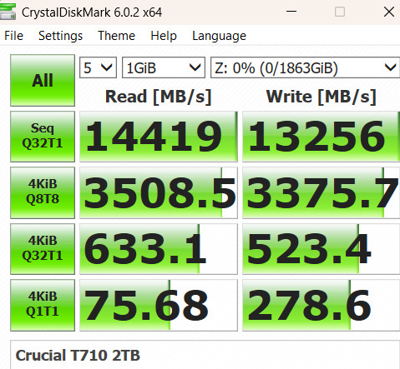This screenshot has width=400, height=369.
Task: Open the Language menu
Action: pos(219,36)
